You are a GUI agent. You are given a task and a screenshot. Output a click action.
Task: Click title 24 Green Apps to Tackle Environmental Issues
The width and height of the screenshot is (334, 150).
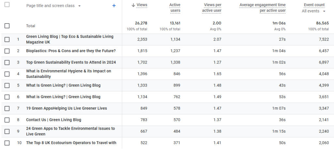point(70,131)
